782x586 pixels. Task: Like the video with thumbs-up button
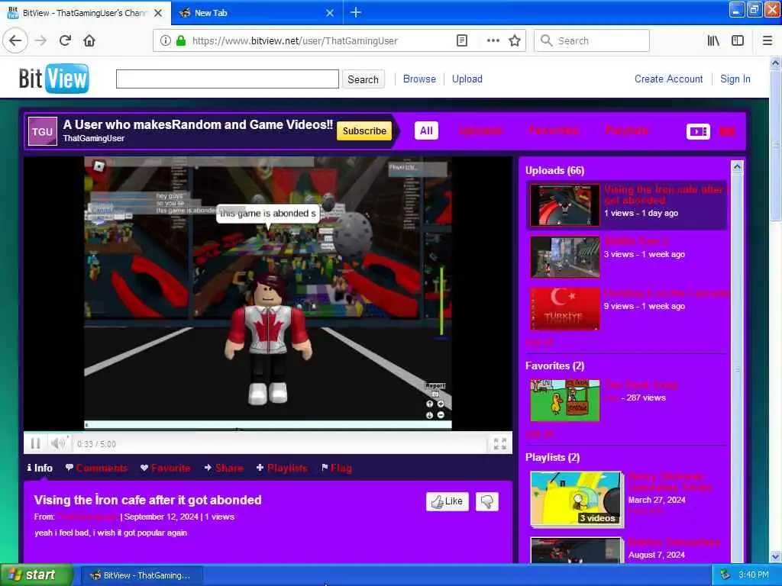pos(448,501)
